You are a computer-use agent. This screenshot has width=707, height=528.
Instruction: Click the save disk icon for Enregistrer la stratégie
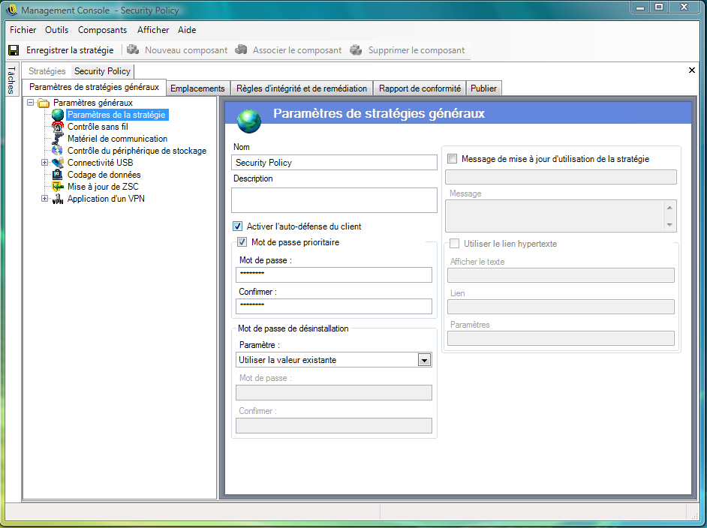14,50
